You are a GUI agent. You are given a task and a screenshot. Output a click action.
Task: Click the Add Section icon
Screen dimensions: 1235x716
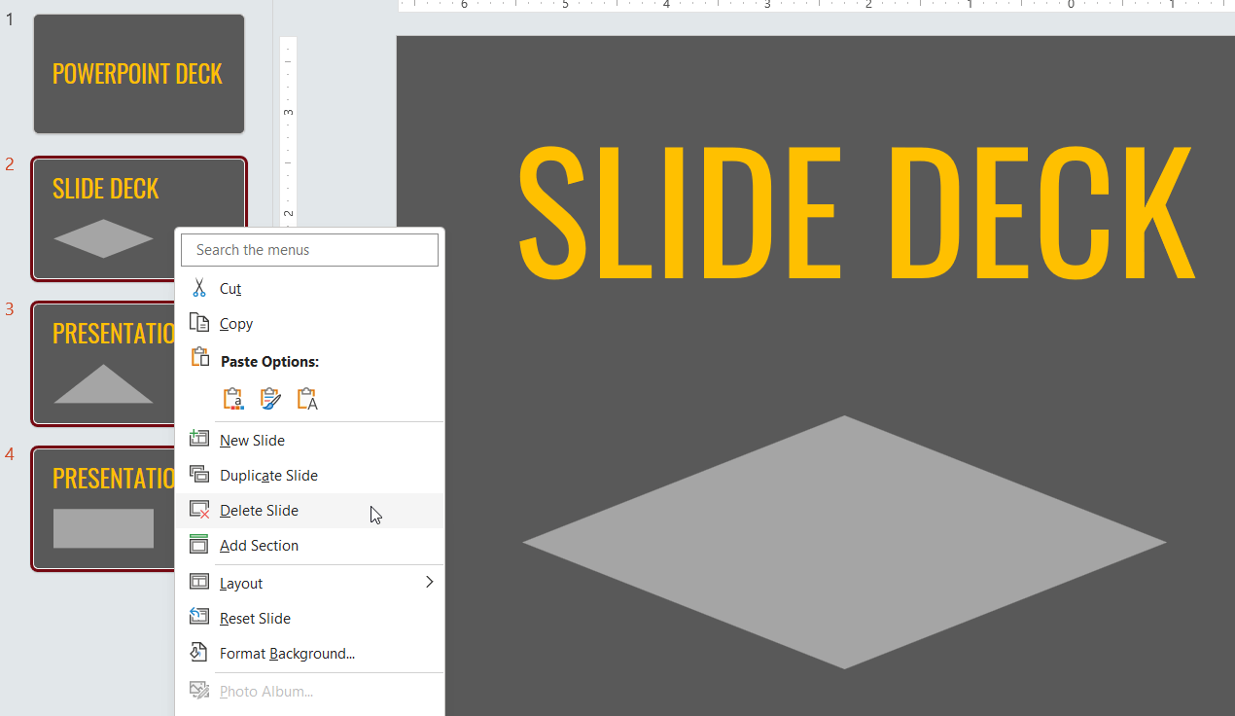(198, 545)
